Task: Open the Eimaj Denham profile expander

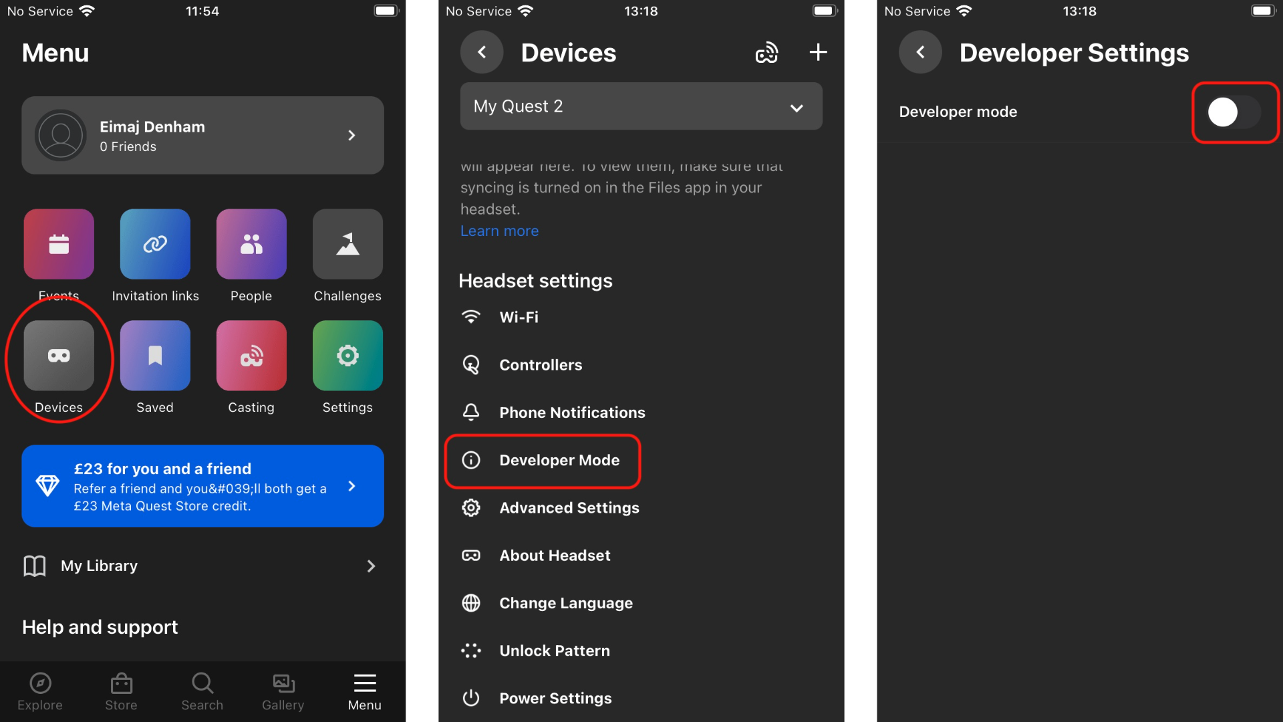Action: [352, 135]
